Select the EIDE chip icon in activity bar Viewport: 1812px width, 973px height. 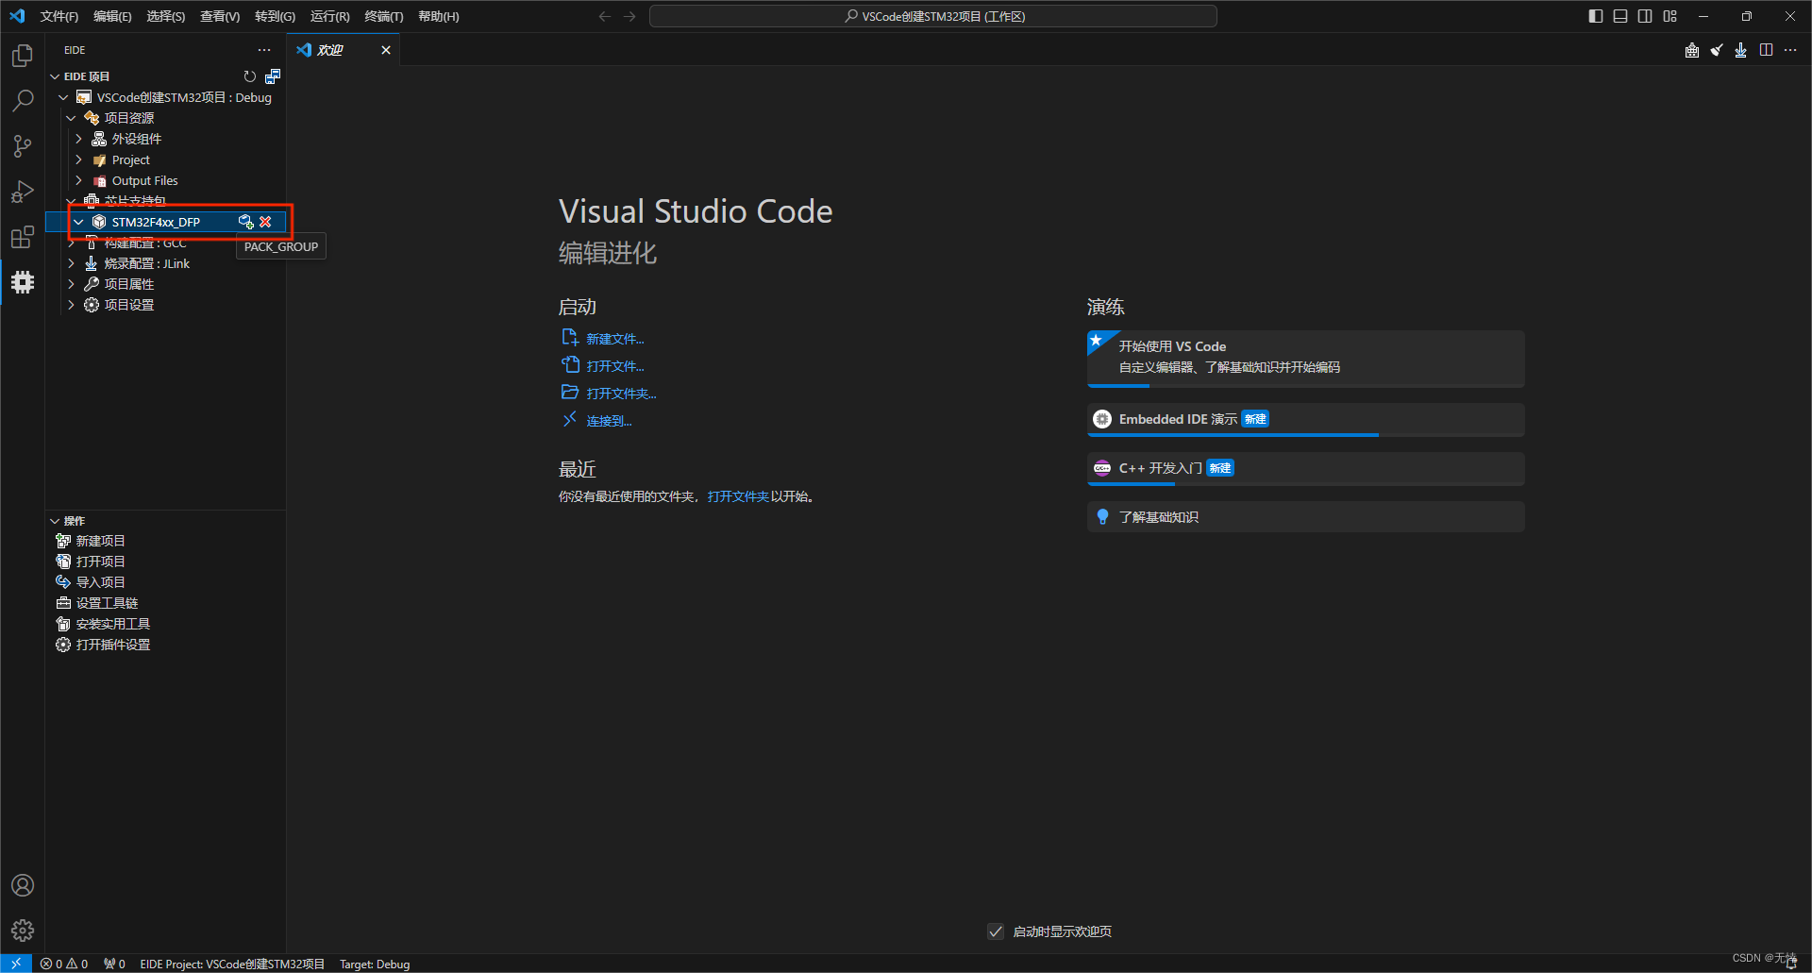coord(23,282)
